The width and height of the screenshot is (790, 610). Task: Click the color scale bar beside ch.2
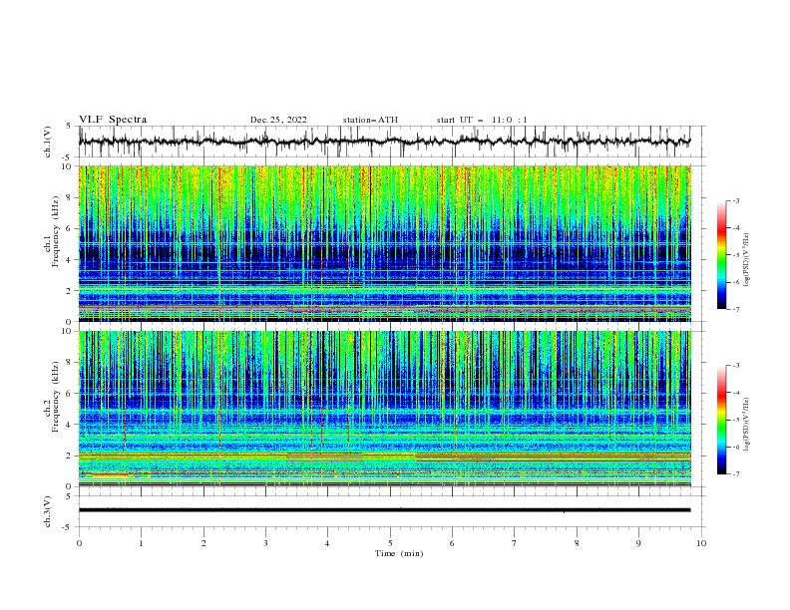point(721,420)
